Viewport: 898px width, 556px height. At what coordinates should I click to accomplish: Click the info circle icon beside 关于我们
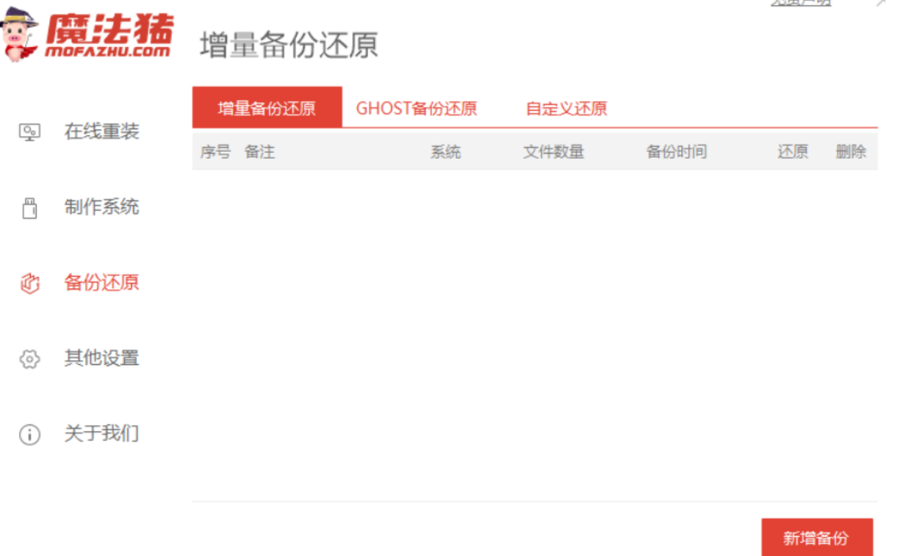(x=29, y=435)
